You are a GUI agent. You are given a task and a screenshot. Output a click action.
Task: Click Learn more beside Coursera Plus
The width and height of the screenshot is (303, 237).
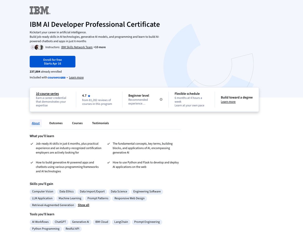76,77
